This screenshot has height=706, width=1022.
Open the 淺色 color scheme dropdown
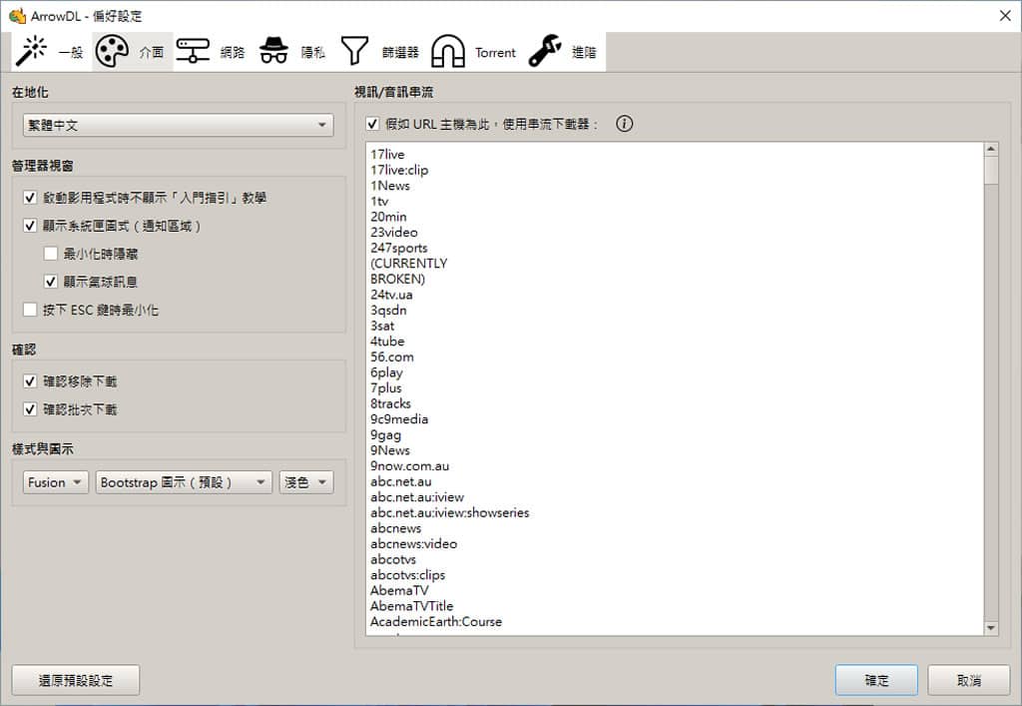(x=306, y=482)
